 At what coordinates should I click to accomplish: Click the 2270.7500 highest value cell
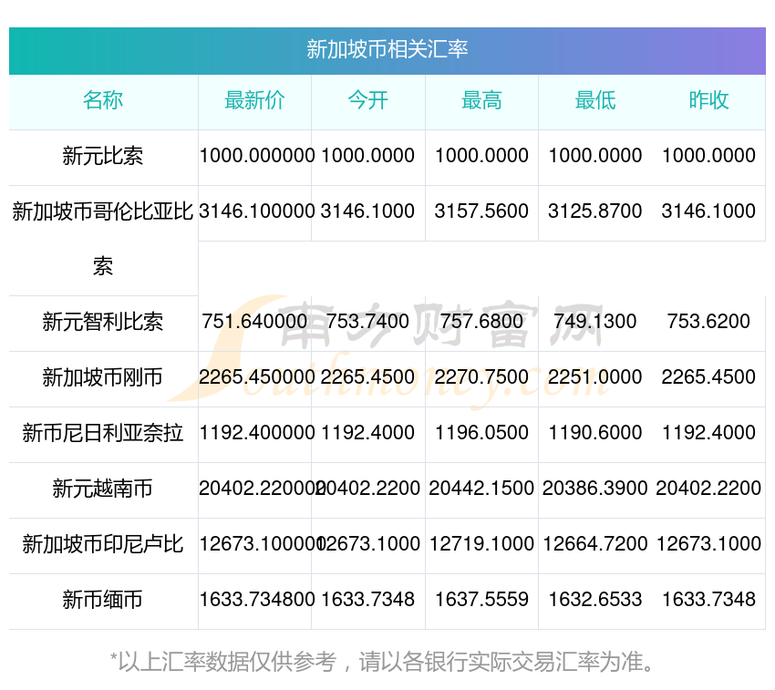coord(481,377)
